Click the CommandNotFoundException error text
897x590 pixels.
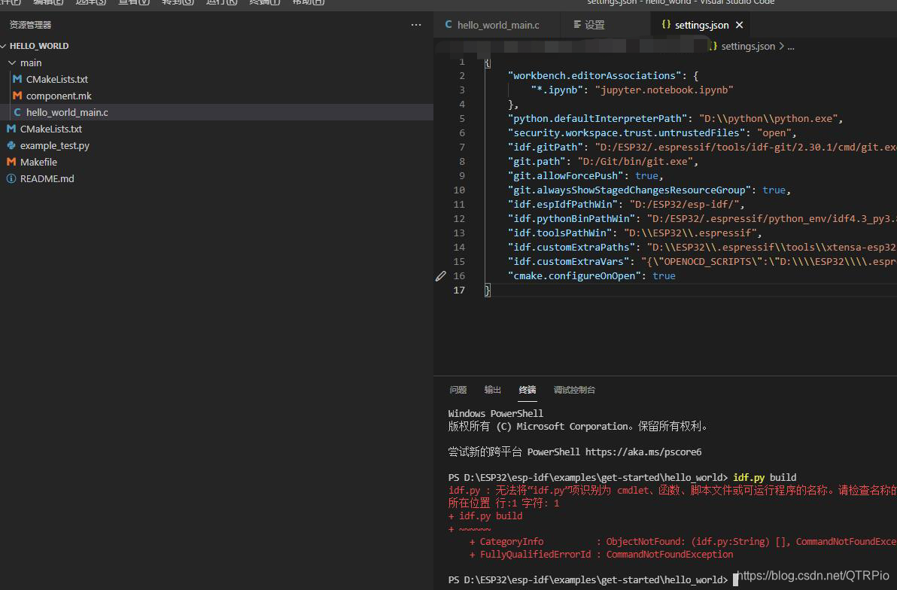click(669, 554)
